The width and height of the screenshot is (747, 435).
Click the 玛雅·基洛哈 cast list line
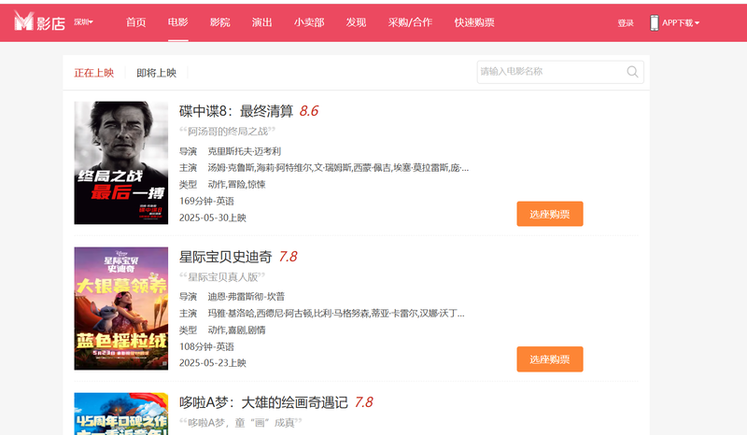coord(336,314)
